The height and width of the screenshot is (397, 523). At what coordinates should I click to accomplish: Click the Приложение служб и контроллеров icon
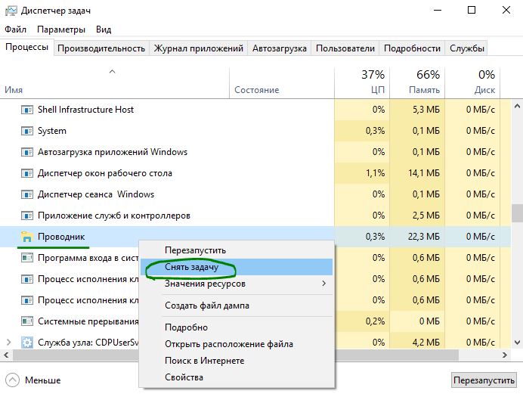[x=27, y=216]
